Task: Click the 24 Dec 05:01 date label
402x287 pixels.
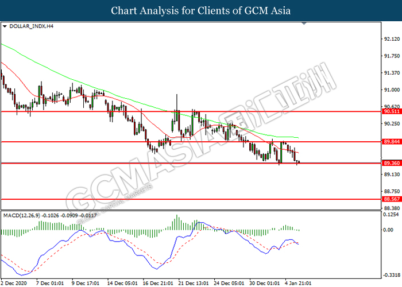Action: click(x=229, y=283)
